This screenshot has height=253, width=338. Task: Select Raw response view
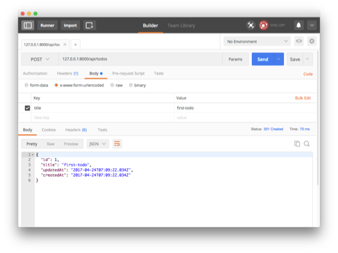tap(51, 144)
